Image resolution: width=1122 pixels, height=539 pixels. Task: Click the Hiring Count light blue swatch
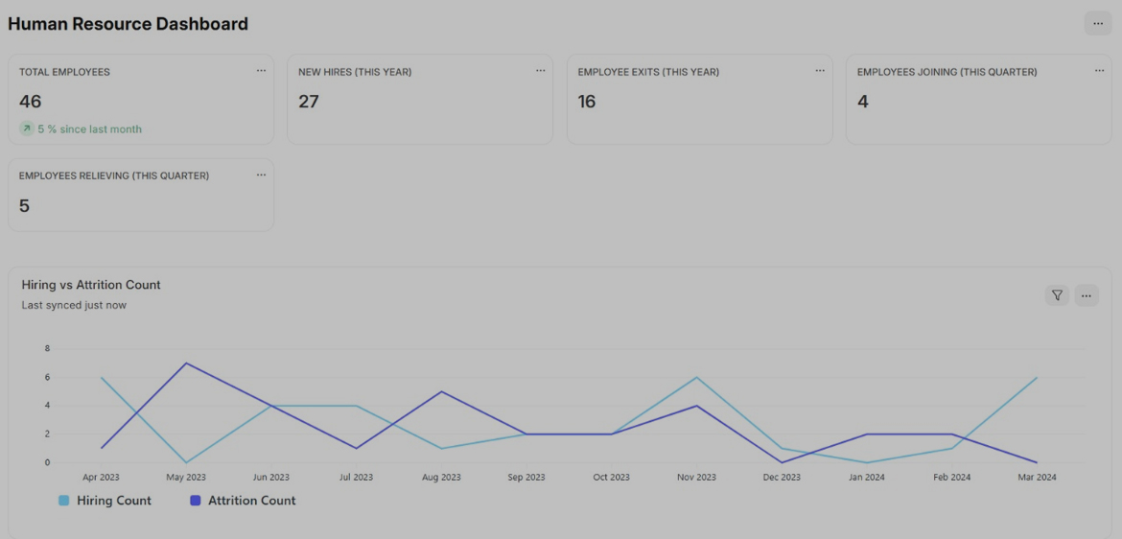tap(64, 501)
